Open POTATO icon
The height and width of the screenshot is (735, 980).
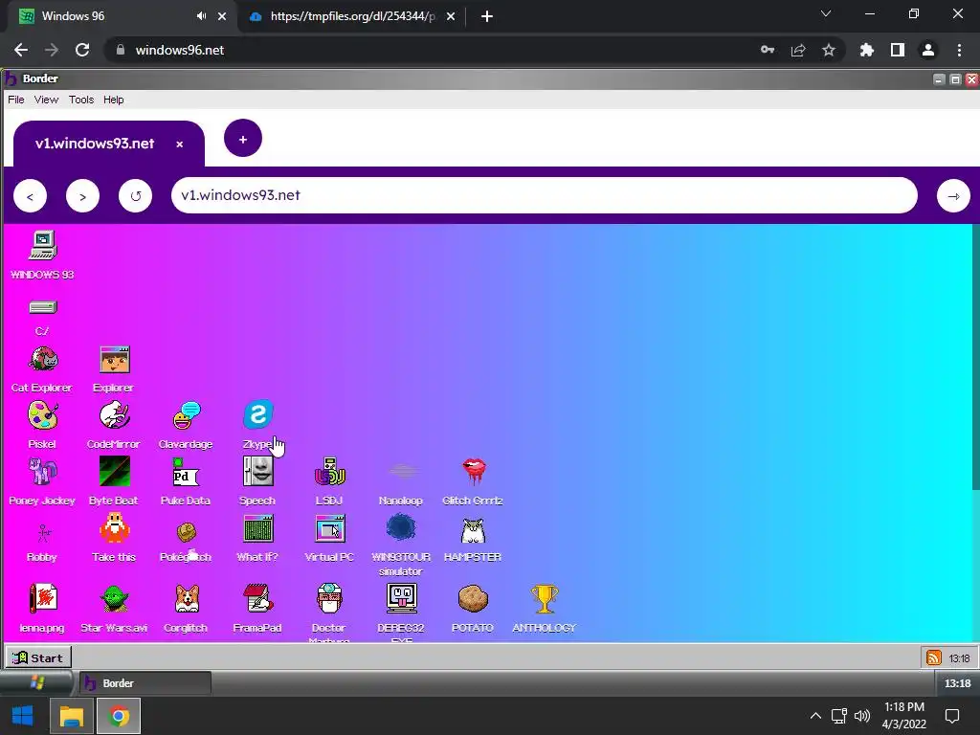pos(473,599)
